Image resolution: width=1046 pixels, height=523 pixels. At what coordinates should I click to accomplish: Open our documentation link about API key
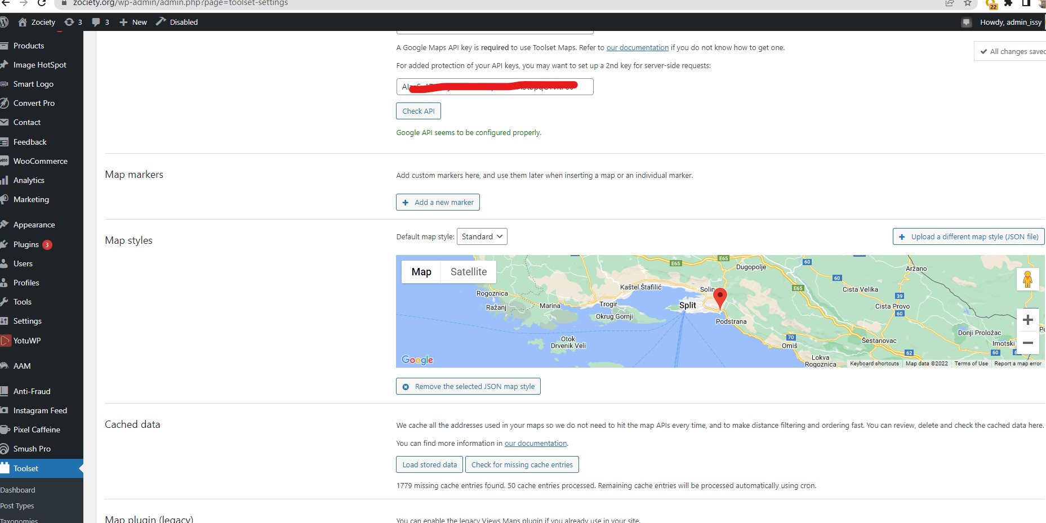coord(638,48)
